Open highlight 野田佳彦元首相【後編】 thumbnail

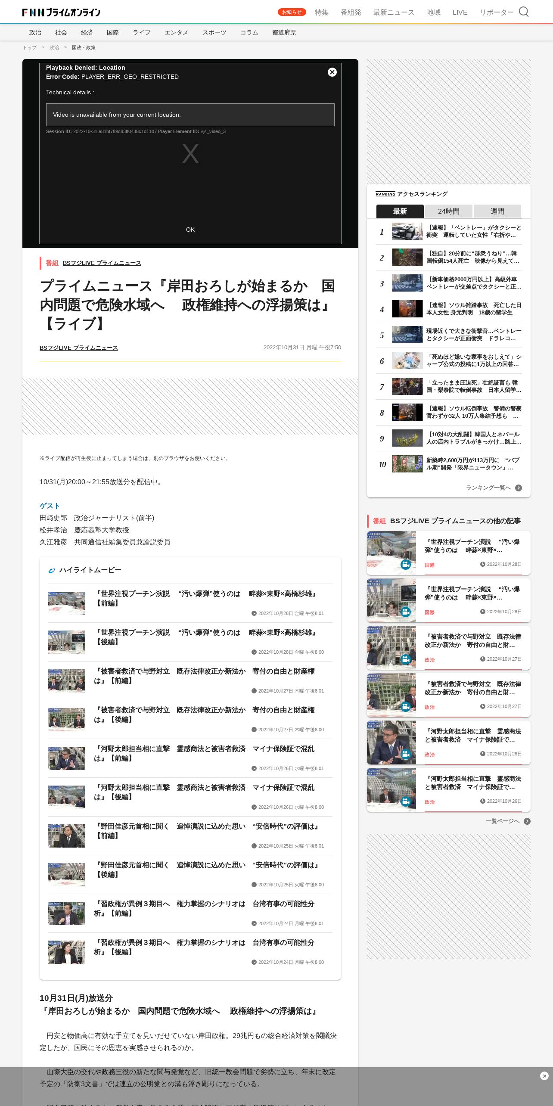point(67,875)
